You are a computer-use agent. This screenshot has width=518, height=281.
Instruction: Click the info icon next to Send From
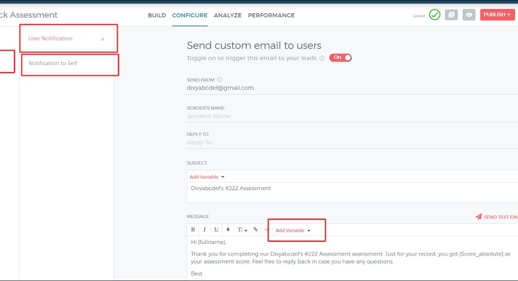point(220,80)
